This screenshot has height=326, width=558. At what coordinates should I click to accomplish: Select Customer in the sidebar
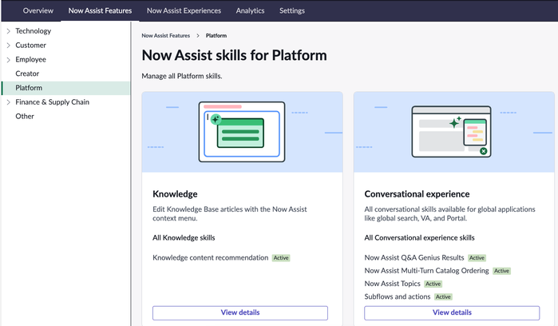click(30, 46)
